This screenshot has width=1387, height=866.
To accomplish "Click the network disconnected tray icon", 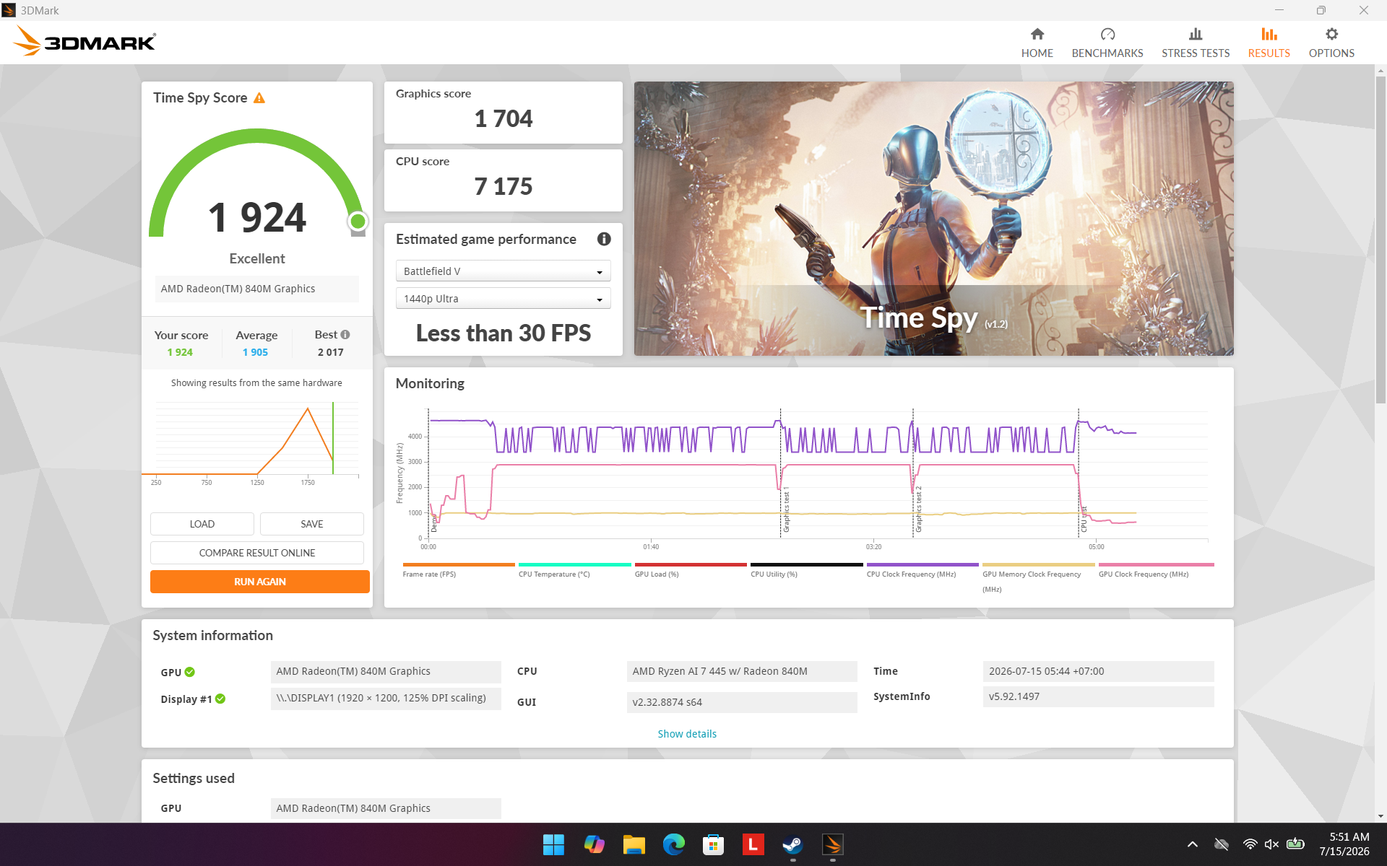I will coord(1222,844).
